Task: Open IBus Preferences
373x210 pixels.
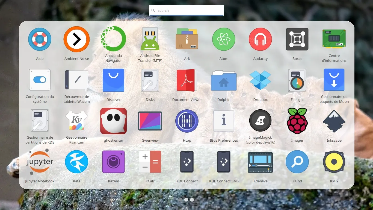Action: (x=224, y=121)
